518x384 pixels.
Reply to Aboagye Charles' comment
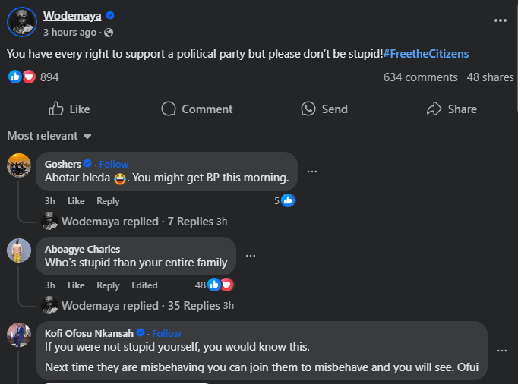(x=108, y=285)
